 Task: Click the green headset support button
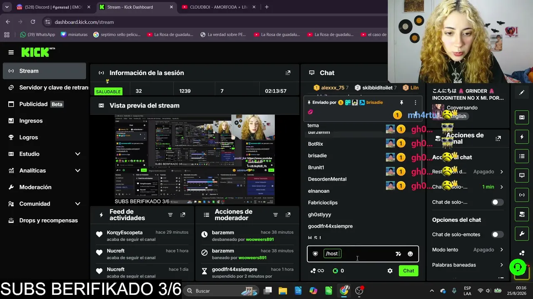[518, 267]
